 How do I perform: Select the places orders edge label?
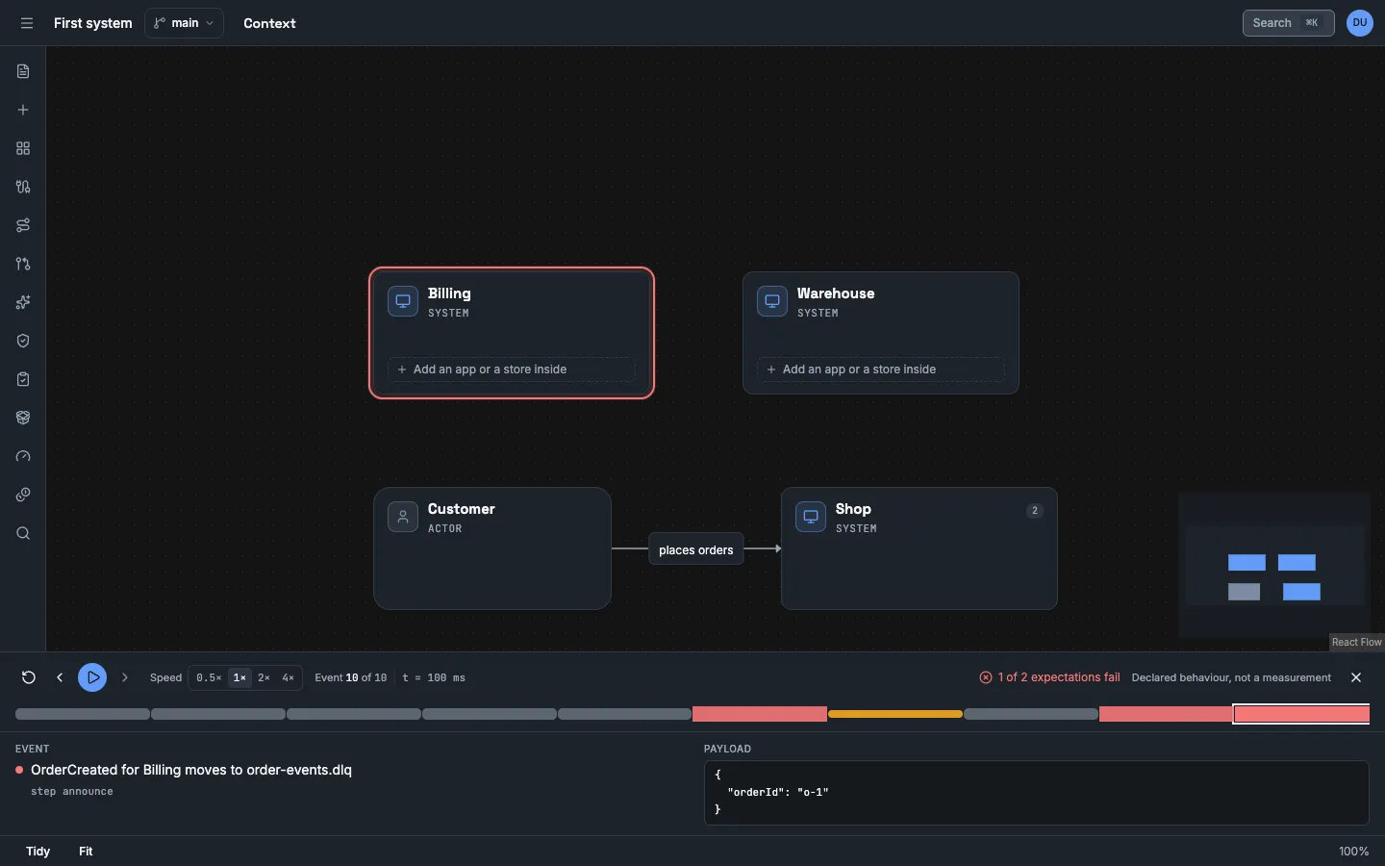(696, 549)
